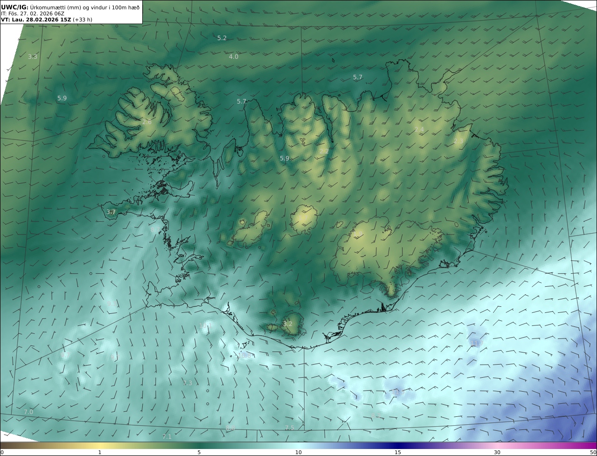Click the 7.0 value label

point(28,412)
